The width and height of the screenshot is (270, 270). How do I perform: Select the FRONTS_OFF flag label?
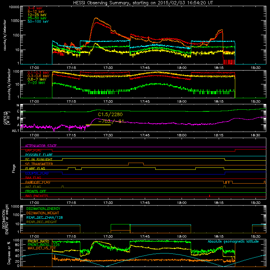[x=36, y=191]
